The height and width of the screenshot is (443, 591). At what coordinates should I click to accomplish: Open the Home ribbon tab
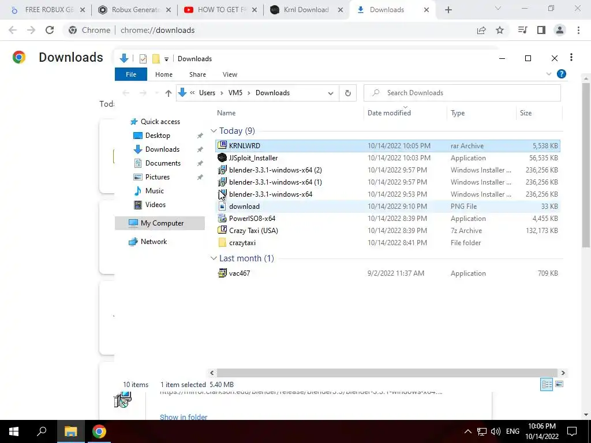[x=163, y=74]
